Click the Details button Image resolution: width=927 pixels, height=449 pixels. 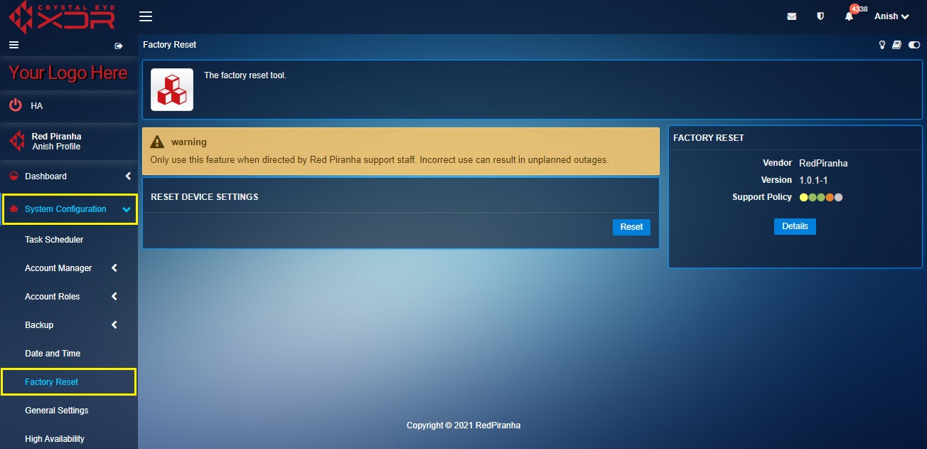795,226
